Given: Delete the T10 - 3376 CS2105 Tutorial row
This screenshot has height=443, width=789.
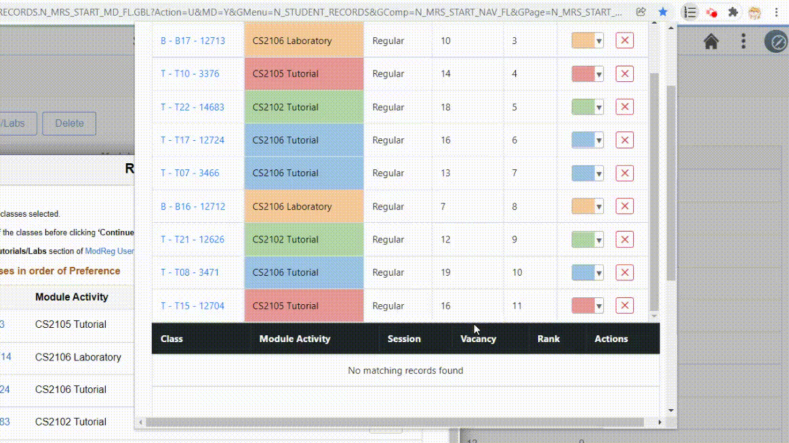Looking at the screenshot, I should (x=624, y=74).
